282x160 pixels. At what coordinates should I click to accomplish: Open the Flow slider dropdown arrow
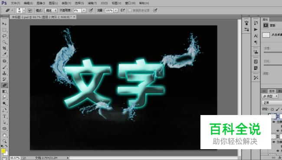point(116,10)
